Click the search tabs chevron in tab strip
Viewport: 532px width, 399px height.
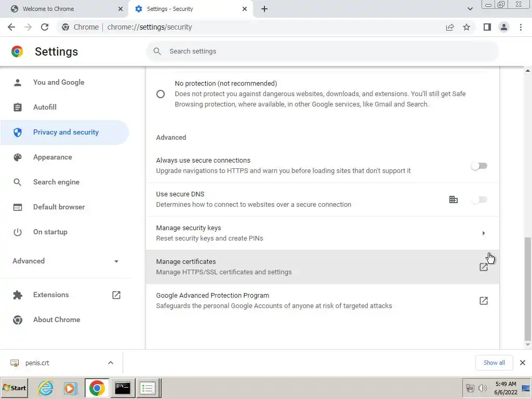(x=470, y=9)
